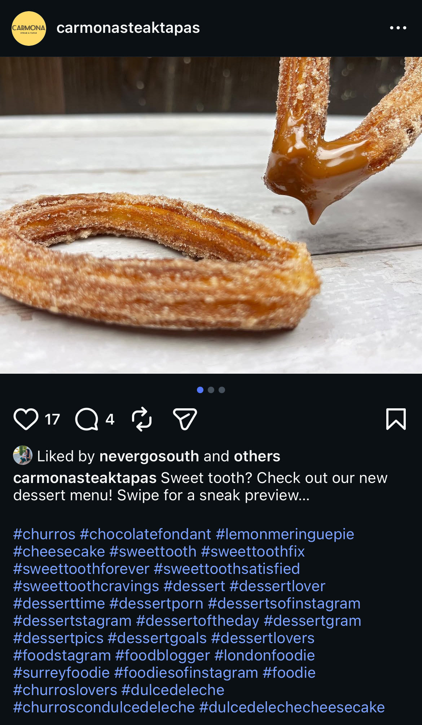The height and width of the screenshot is (725, 422).
Task: Open nevergosouth profile from liked by
Action: click(149, 456)
